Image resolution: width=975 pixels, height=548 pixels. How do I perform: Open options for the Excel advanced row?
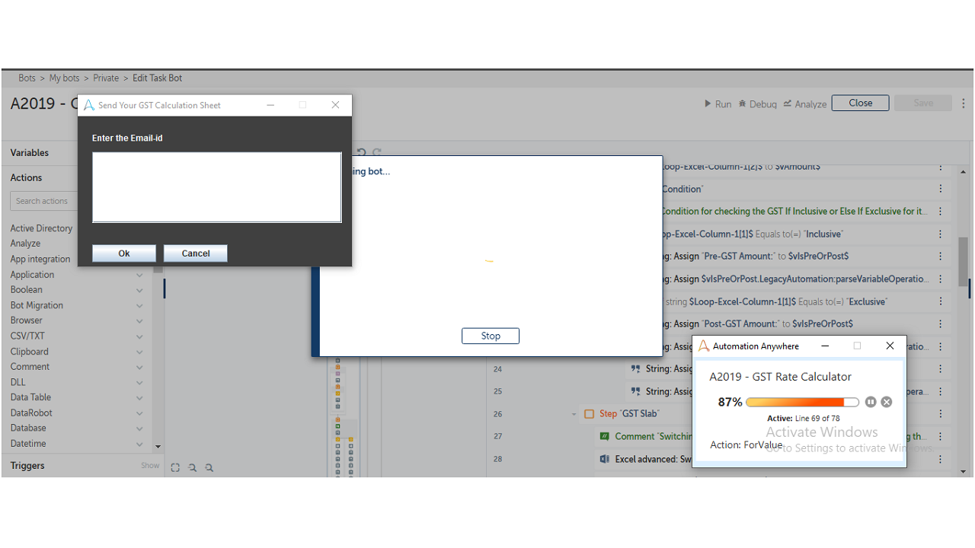point(941,459)
